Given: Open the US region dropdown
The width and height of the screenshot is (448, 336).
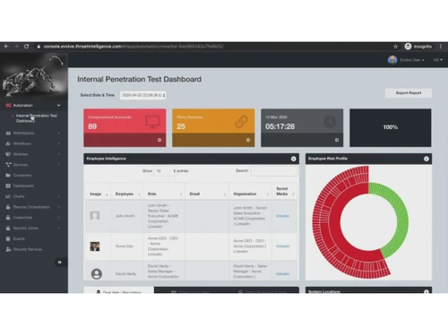Looking at the screenshot, I should [x=438, y=60].
